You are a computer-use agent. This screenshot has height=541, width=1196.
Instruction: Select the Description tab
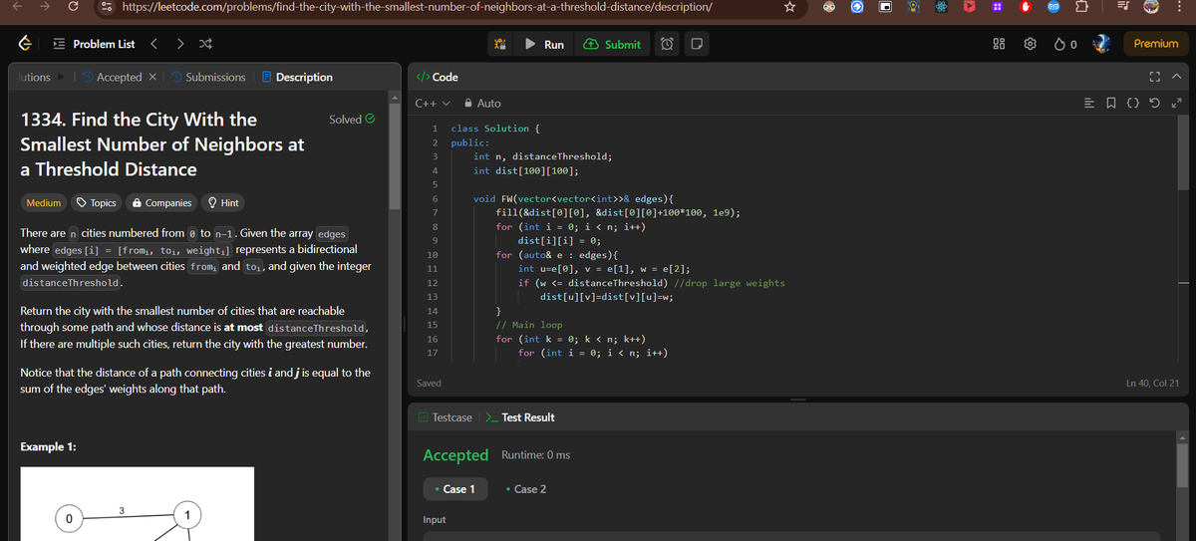(x=296, y=77)
